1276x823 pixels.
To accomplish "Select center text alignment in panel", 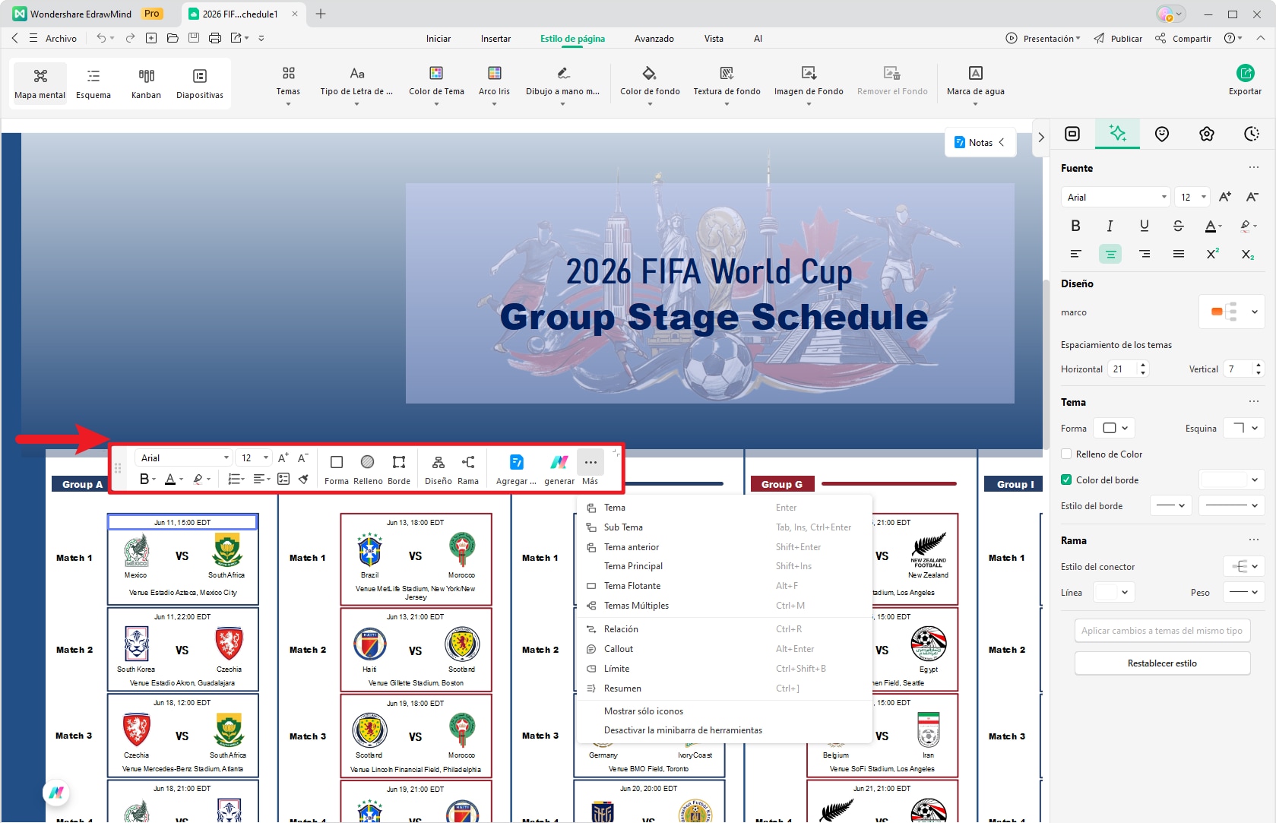I will click(x=1110, y=254).
